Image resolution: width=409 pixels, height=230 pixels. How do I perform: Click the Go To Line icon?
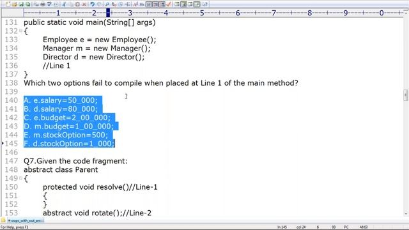point(127,4)
